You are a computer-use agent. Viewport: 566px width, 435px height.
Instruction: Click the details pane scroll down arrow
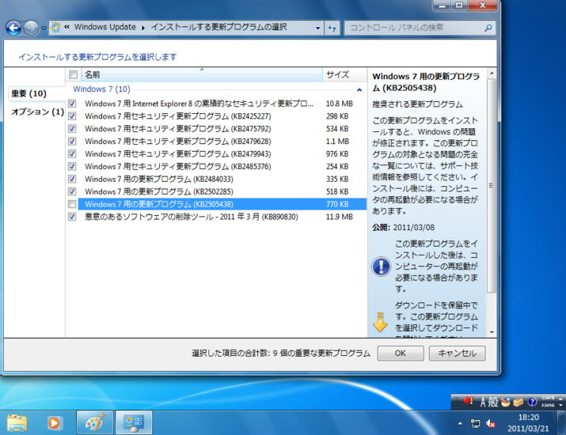492,332
